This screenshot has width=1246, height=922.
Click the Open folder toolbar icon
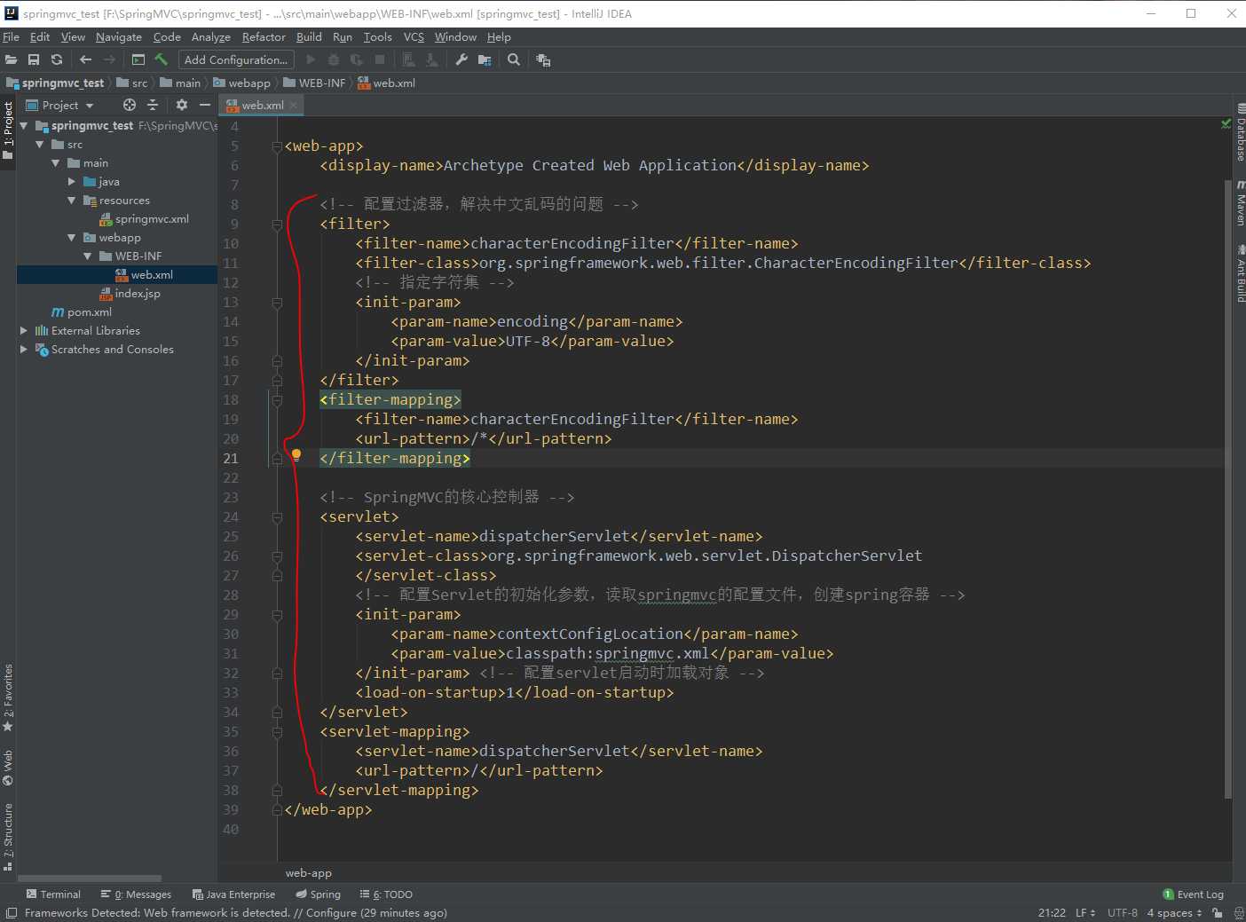tap(11, 59)
